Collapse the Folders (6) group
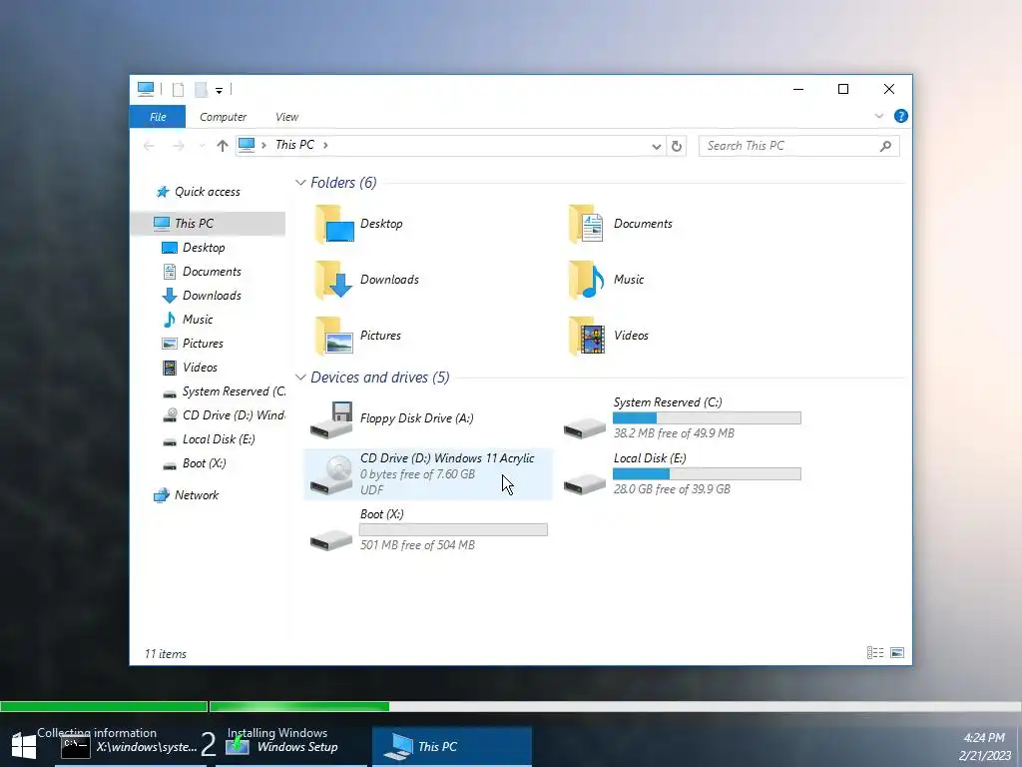The width and height of the screenshot is (1022, 767). [x=300, y=183]
